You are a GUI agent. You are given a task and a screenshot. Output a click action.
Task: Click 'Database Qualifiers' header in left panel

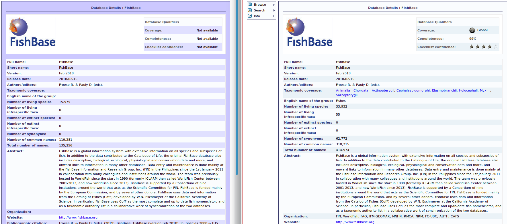point(162,22)
